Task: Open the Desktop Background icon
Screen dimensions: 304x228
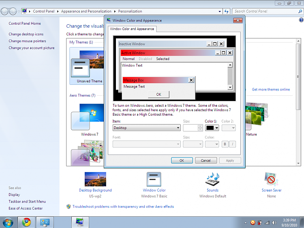Action: [95, 179]
